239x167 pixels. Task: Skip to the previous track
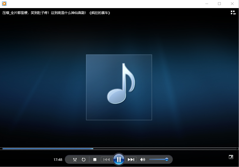tap(106, 159)
